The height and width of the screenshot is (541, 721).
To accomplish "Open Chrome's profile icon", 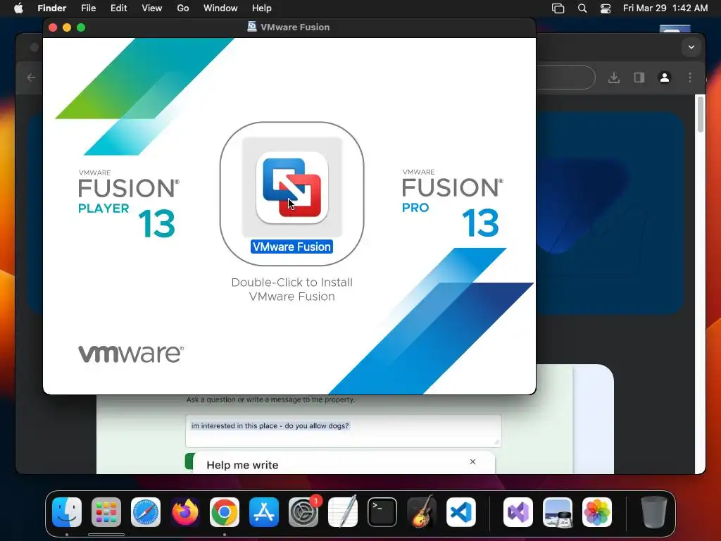I will pos(665,77).
